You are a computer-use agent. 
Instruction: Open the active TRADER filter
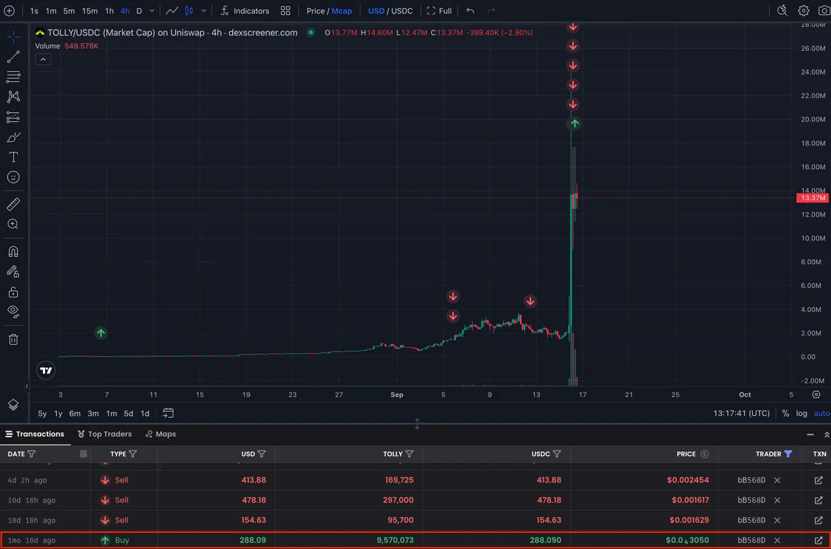coord(788,453)
